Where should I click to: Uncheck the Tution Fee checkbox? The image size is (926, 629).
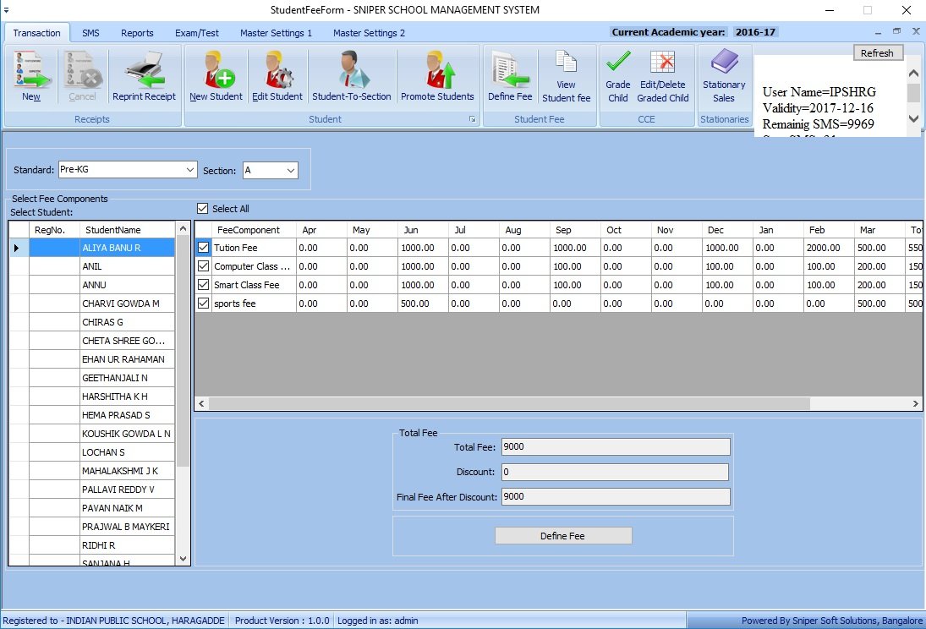pos(203,248)
